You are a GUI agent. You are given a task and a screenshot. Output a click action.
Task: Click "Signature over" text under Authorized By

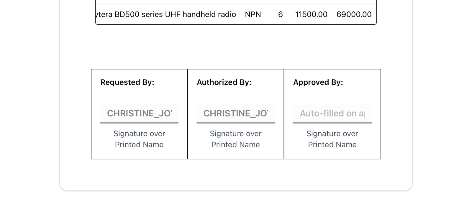pos(236,133)
